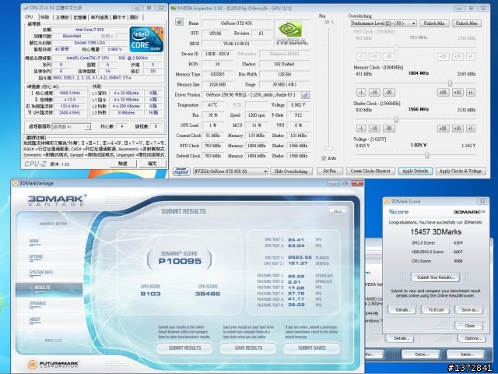The width and height of the screenshot is (498, 374).
Task: Select MAIN in 3DMark Vantage sidebar
Action: 34,242
